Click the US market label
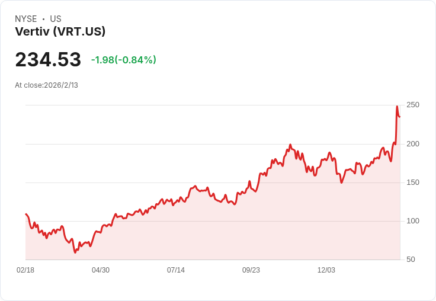Screen dimensions: 436x301 pyautogui.click(x=56, y=19)
